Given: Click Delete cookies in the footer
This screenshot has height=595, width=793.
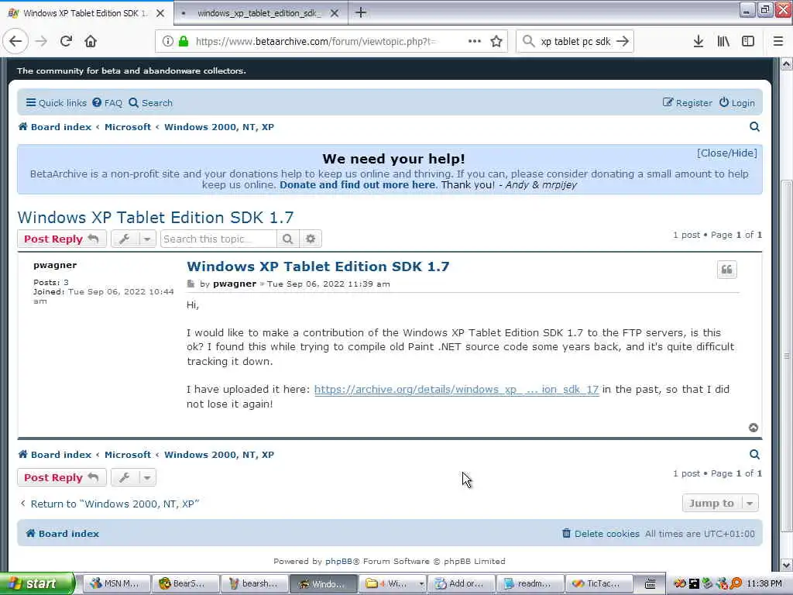Looking at the screenshot, I should coord(601,534).
